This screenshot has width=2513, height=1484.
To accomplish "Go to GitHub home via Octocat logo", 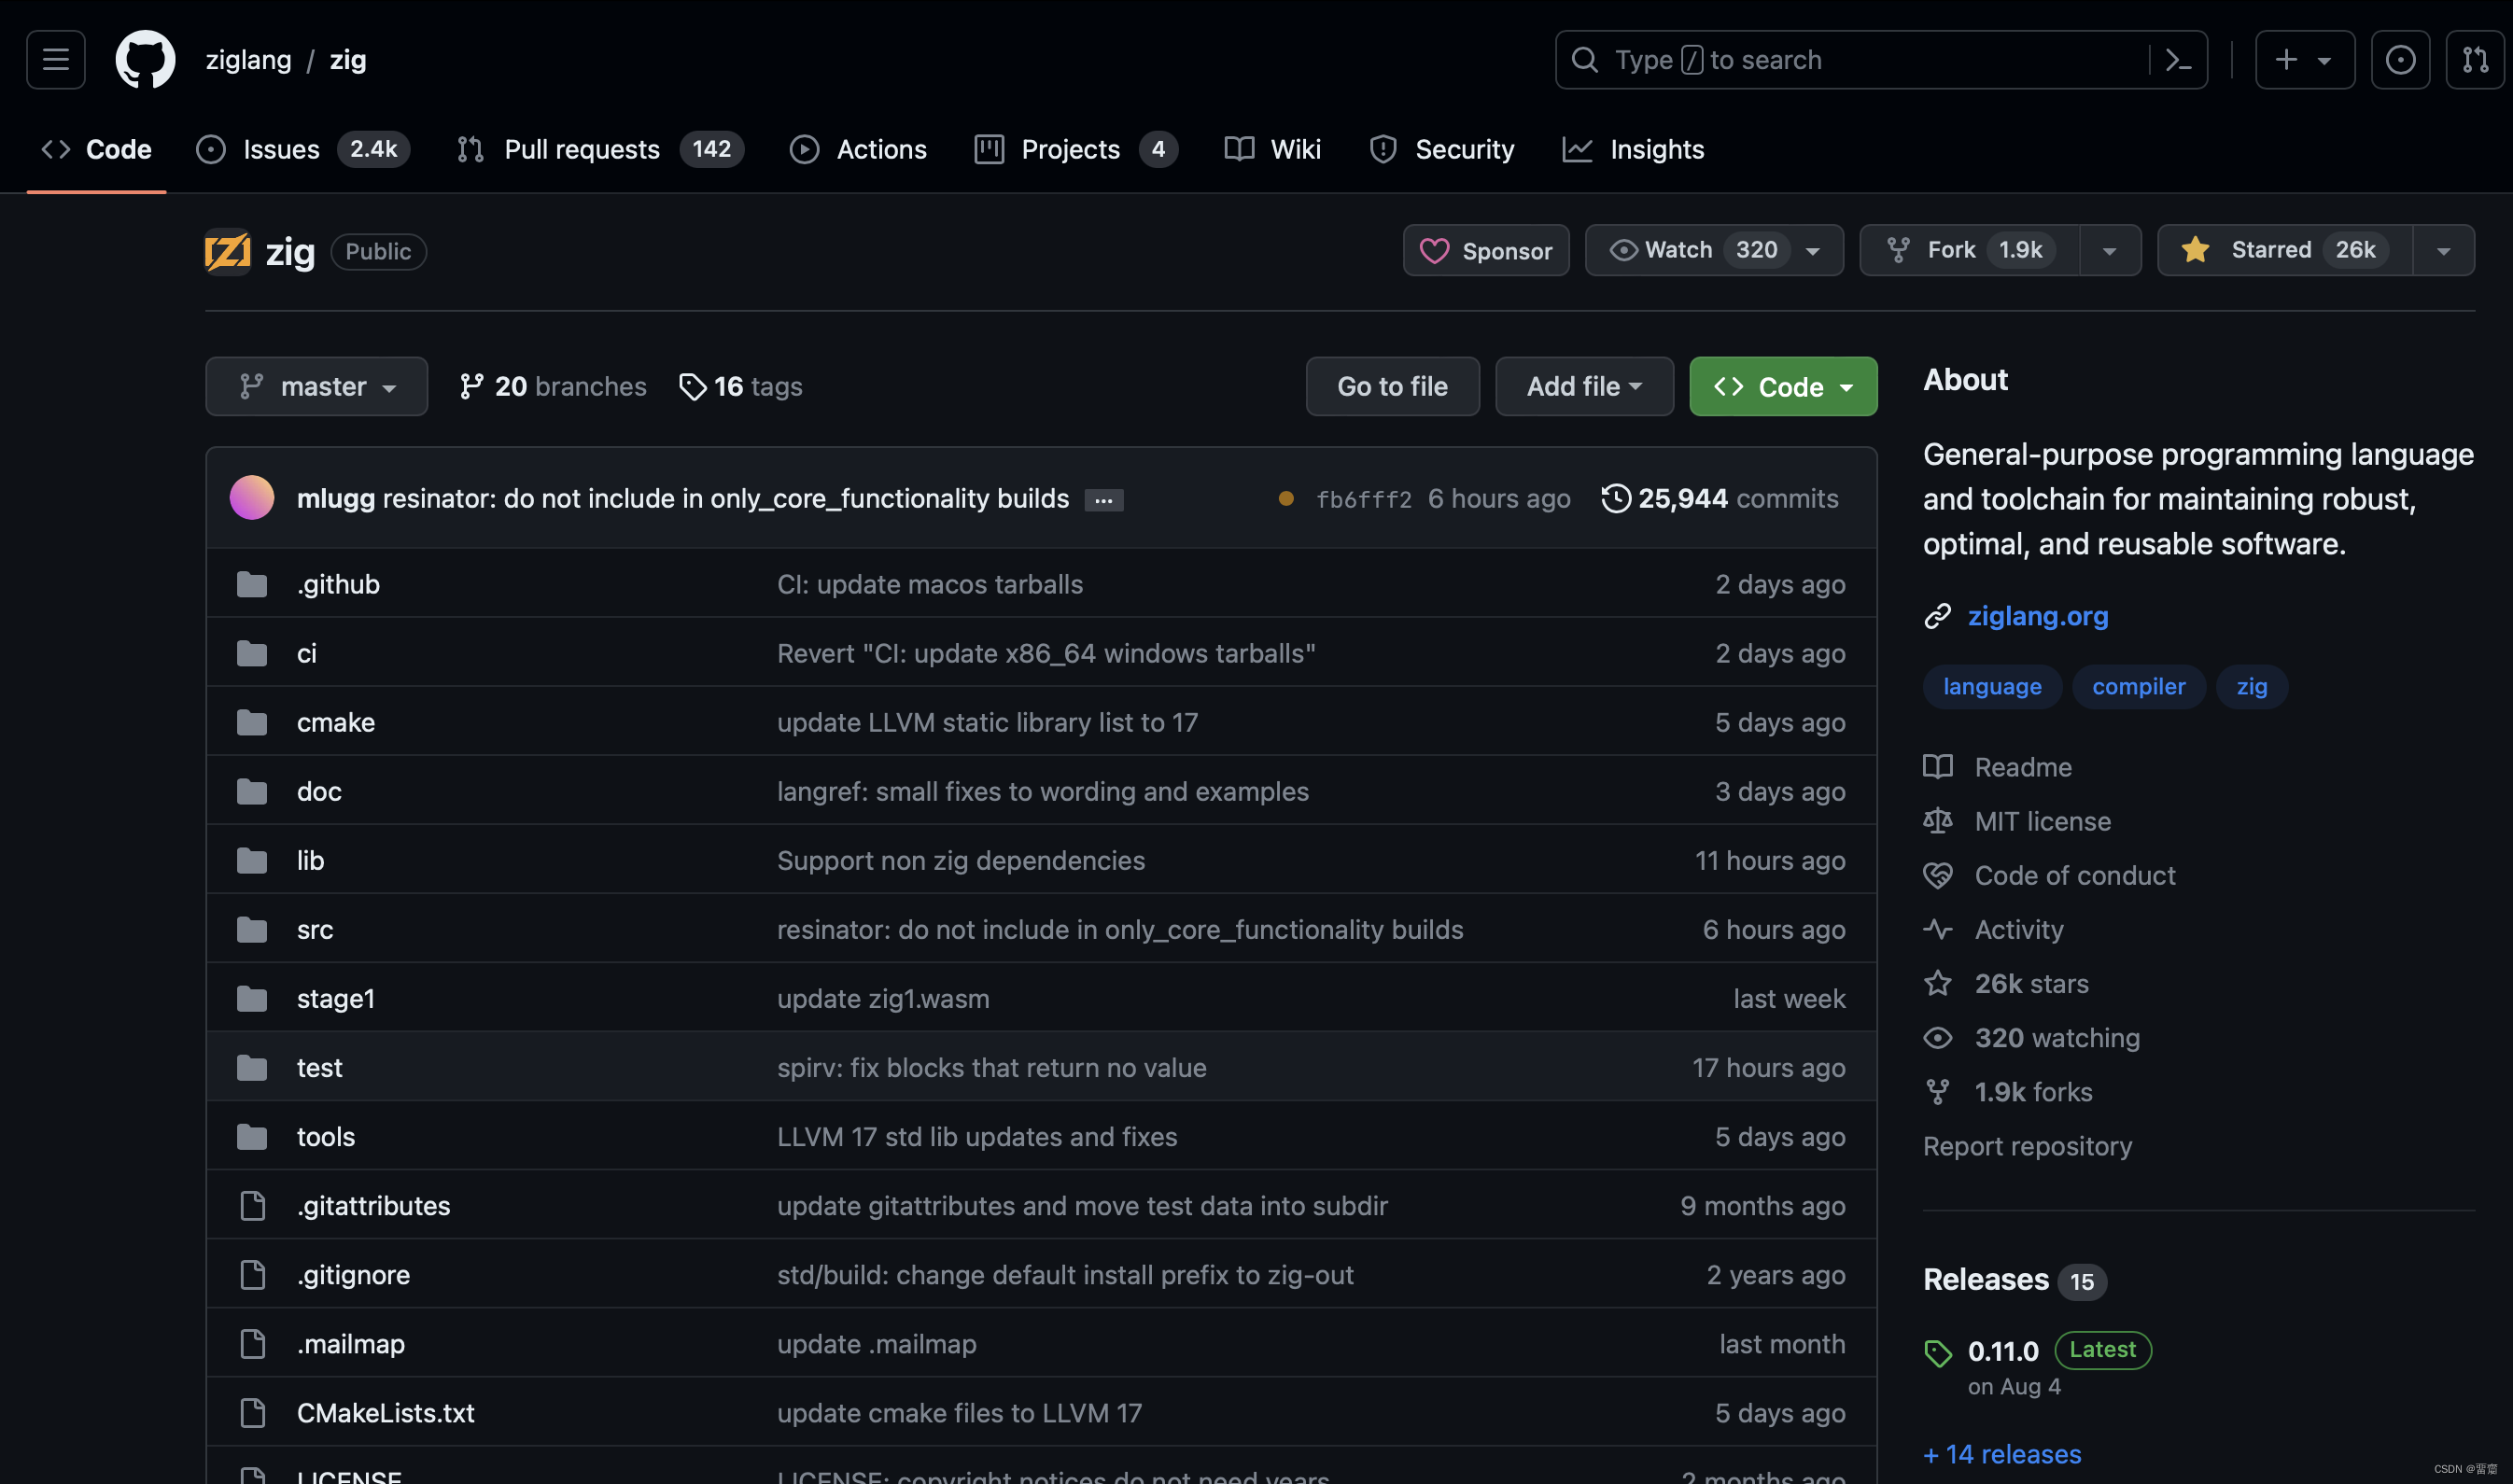I will coord(146,60).
